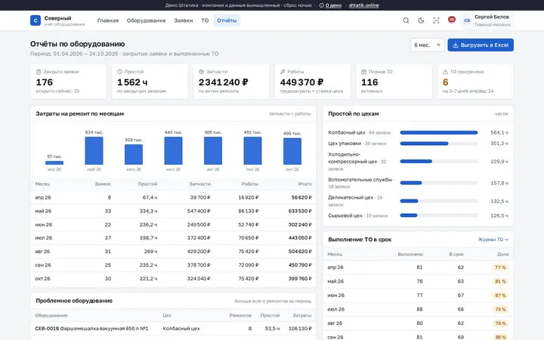Viewport: 544px width, 340px height.
Task: Click the окт 26 chart bar
Action: point(292,151)
